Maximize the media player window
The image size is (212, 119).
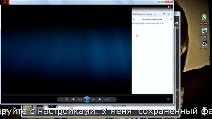pyautogui.click(x=163, y=2)
